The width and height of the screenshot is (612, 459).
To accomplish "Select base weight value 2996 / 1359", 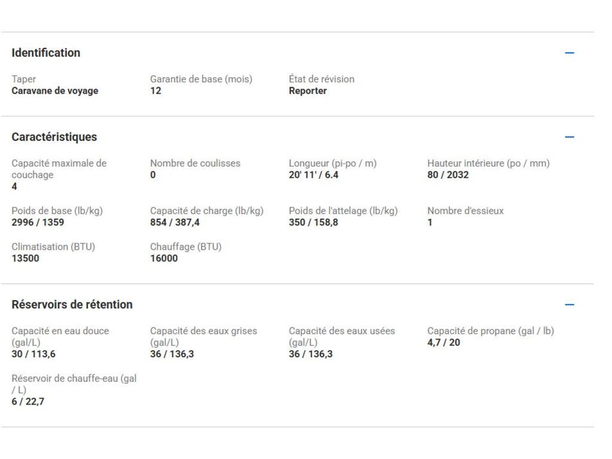I will tap(38, 222).
